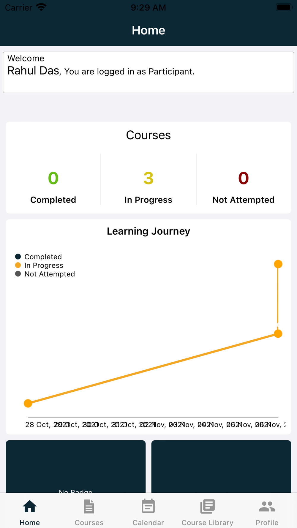Image resolution: width=297 pixels, height=528 pixels.
Task: Switch to the Profile tab label
Action: [x=267, y=522]
